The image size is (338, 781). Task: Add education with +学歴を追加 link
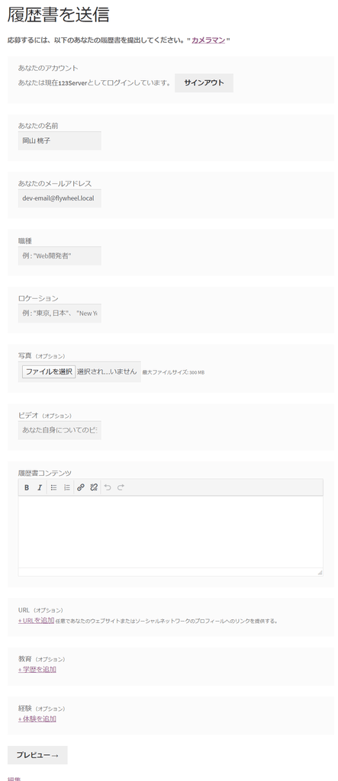[37, 670]
